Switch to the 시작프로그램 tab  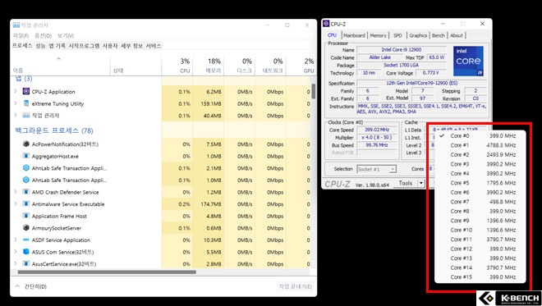(84, 46)
